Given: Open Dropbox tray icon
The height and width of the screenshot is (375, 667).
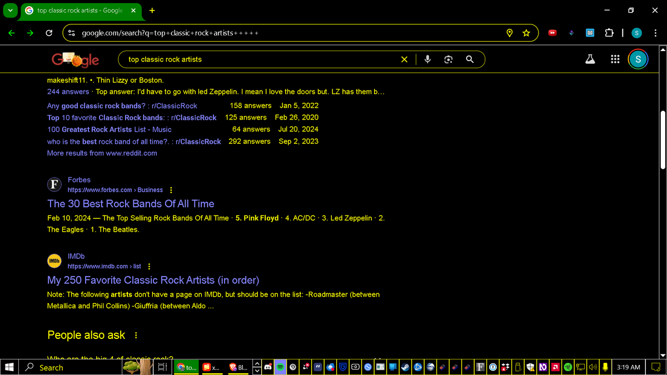Looking at the screenshot, I should [x=504, y=367].
